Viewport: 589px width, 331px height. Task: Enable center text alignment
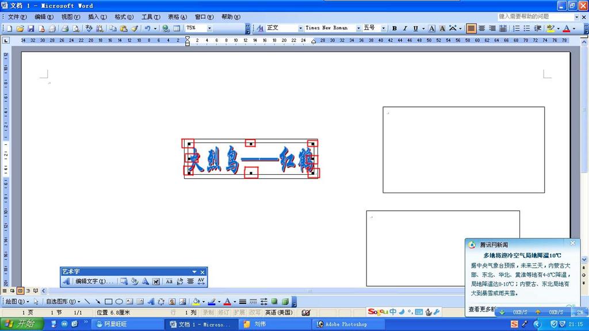click(x=482, y=28)
